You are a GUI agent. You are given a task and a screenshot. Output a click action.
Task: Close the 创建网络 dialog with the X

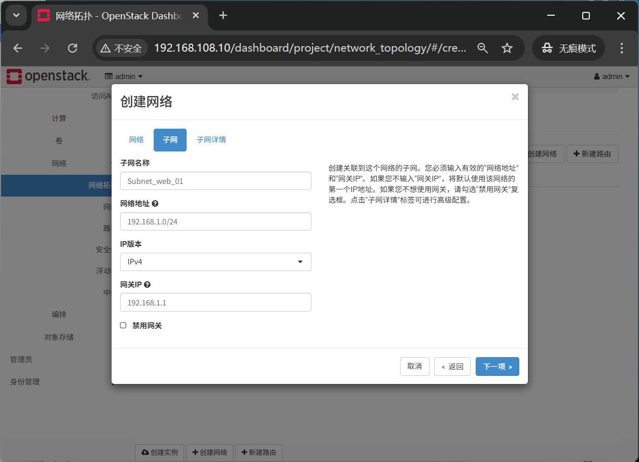tap(515, 97)
